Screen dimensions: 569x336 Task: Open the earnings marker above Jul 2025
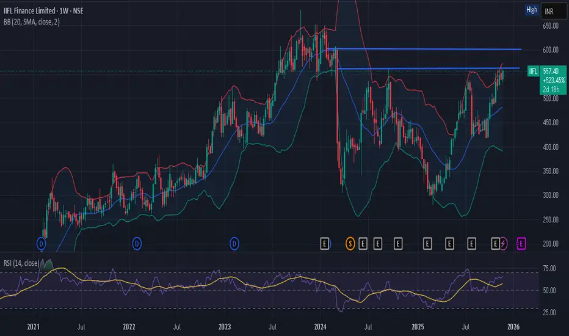(x=471, y=243)
